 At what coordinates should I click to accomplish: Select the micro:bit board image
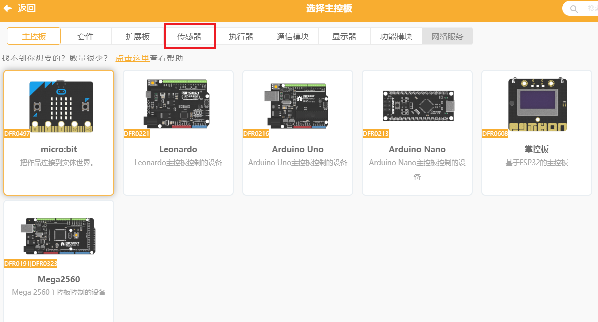pyautogui.click(x=61, y=106)
